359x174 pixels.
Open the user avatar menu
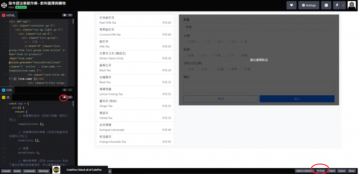(x=352, y=5)
